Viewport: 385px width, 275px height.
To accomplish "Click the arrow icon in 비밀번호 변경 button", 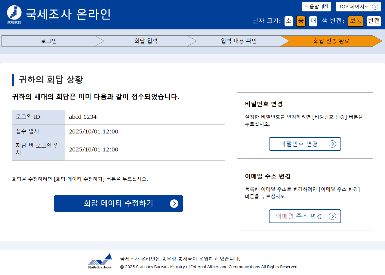I will click(332, 144).
